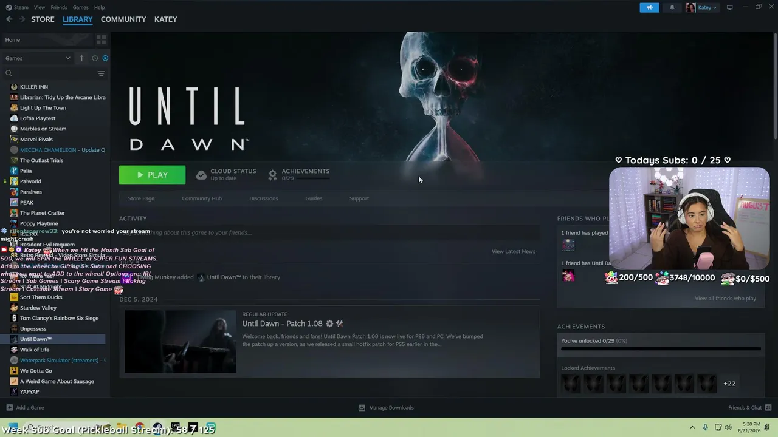
Task: Open Friends & Chat icon
Action: coord(768,408)
